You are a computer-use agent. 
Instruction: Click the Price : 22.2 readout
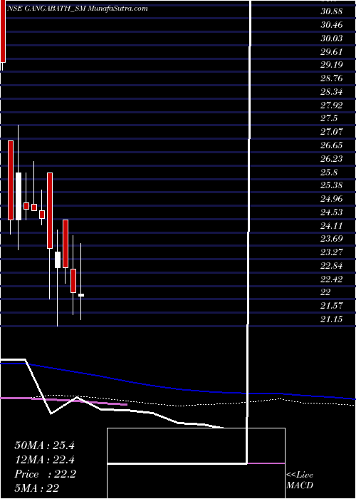pyautogui.click(x=45, y=474)
